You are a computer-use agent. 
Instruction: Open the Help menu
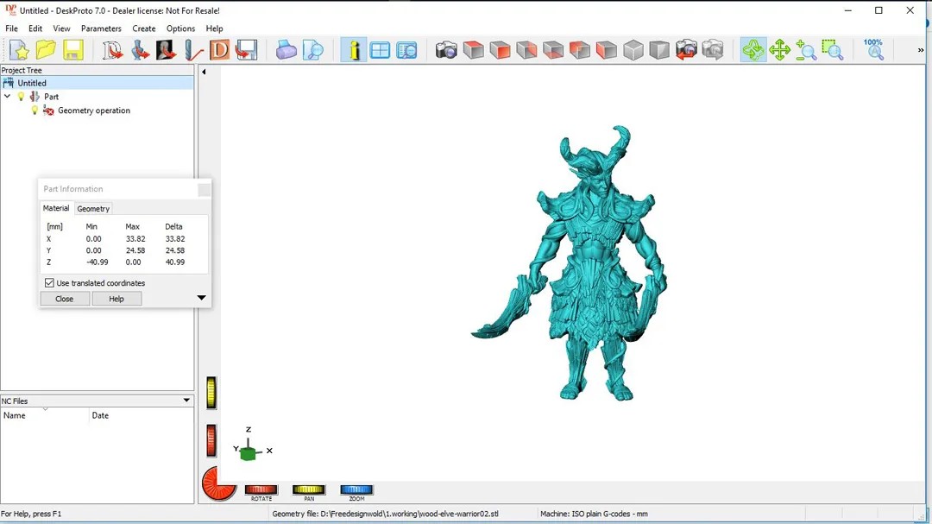point(215,28)
